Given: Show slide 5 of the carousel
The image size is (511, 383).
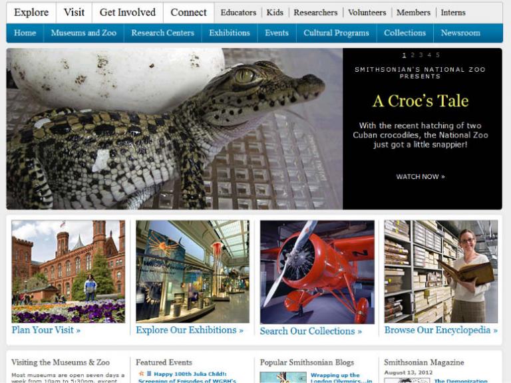Looking at the screenshot, I should (438, 55).
